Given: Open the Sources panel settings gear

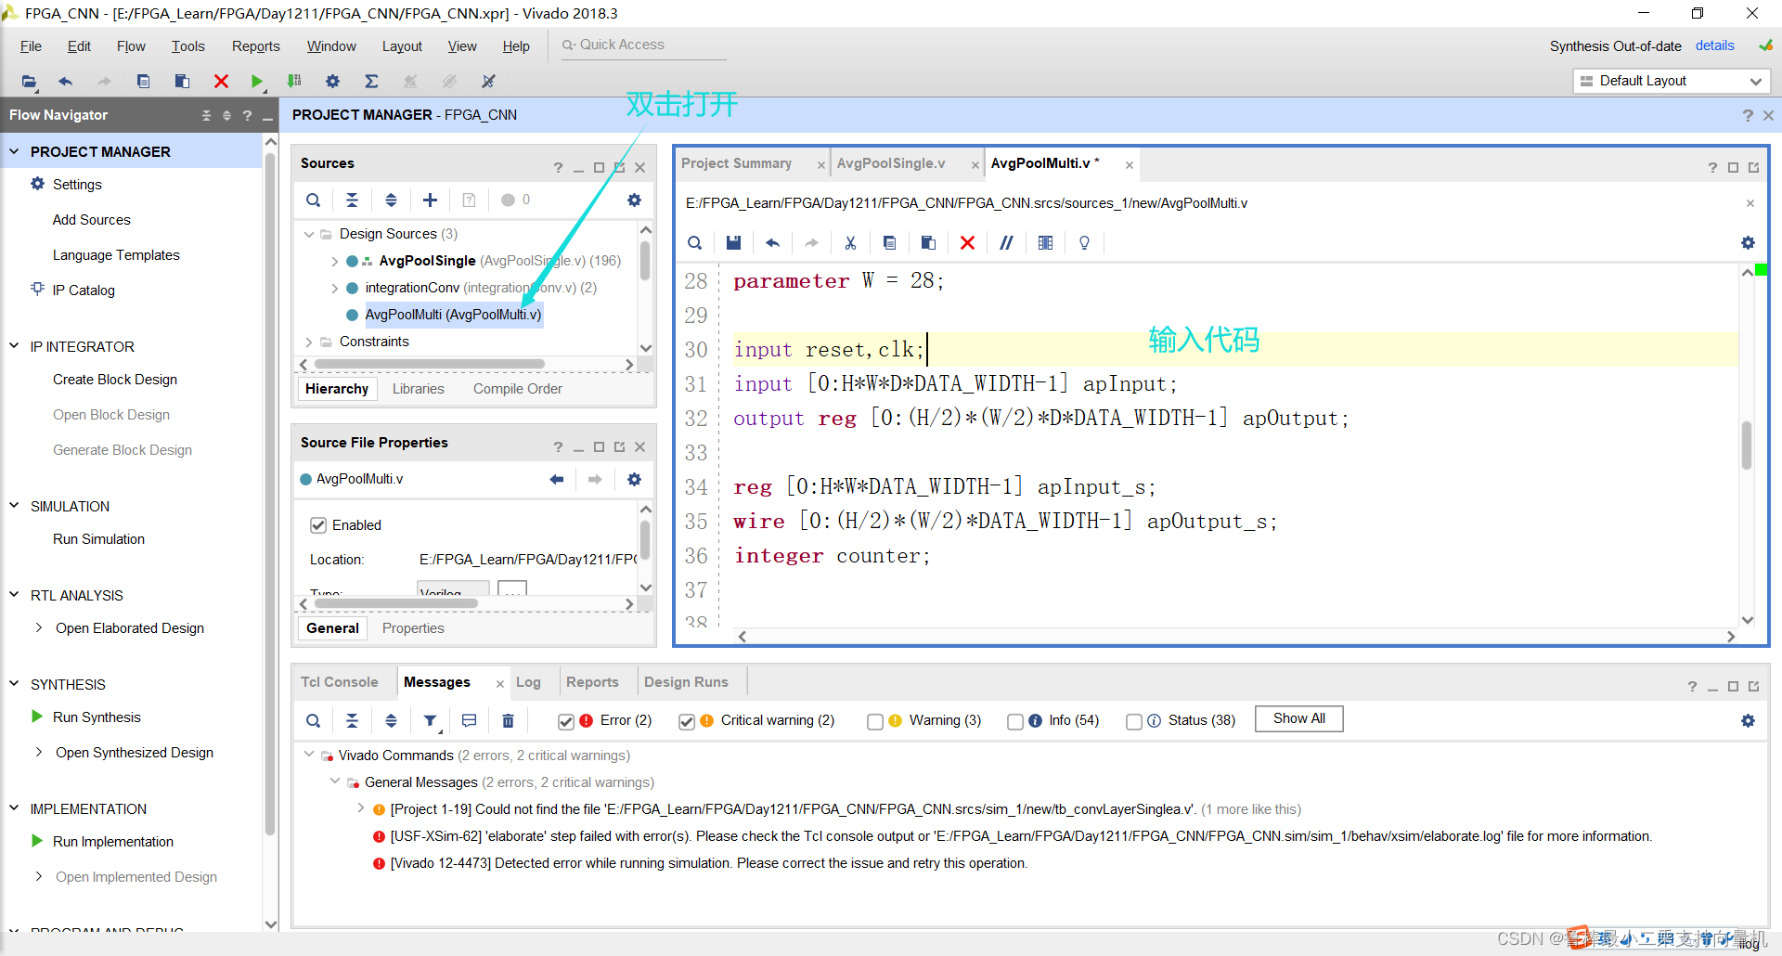Looking at the screenshot, I should pyautogui.click(x=634, y=200).
